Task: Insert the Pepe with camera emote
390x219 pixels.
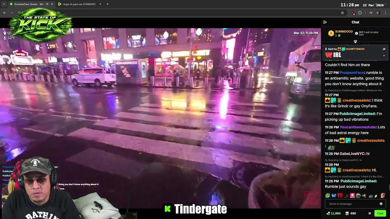Action: tap(358, 196)
